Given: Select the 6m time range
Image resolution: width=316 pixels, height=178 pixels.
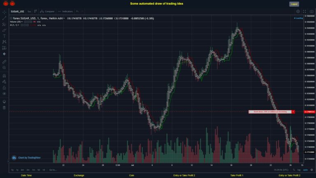Looking at the screenshot, I should pos(22,170).
